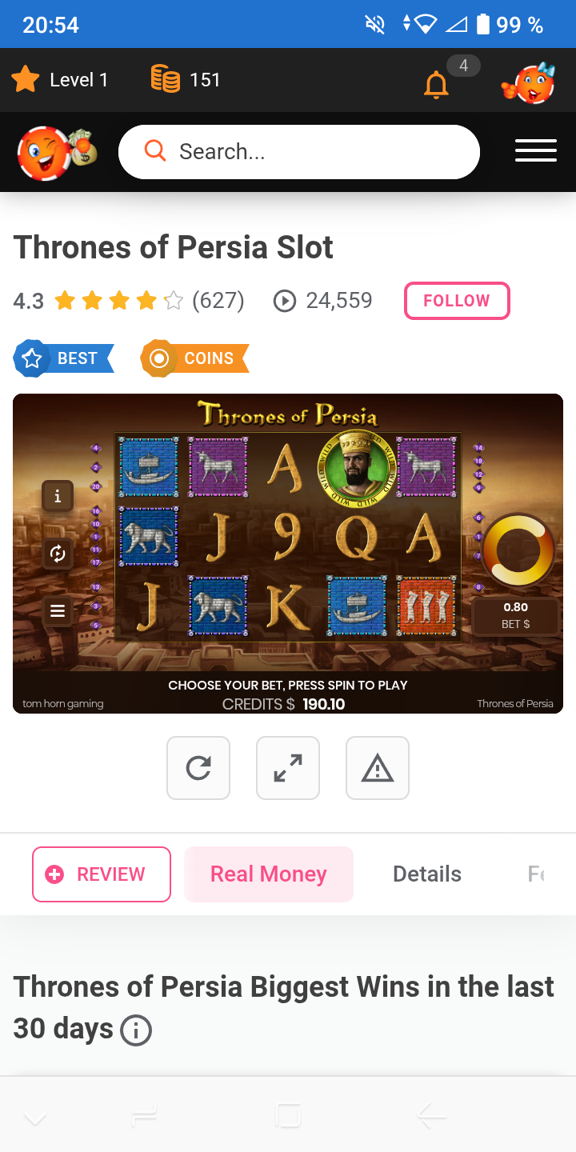Tap the orange coins stack icon
This screenshot has height=1152, width=576.
pyautogui.click(x=166, y=79)
